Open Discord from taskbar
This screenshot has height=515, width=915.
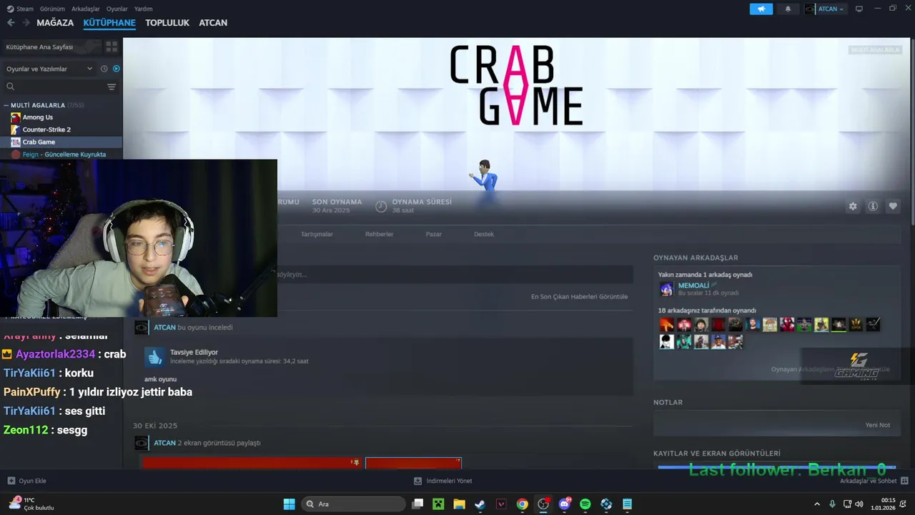565,504
